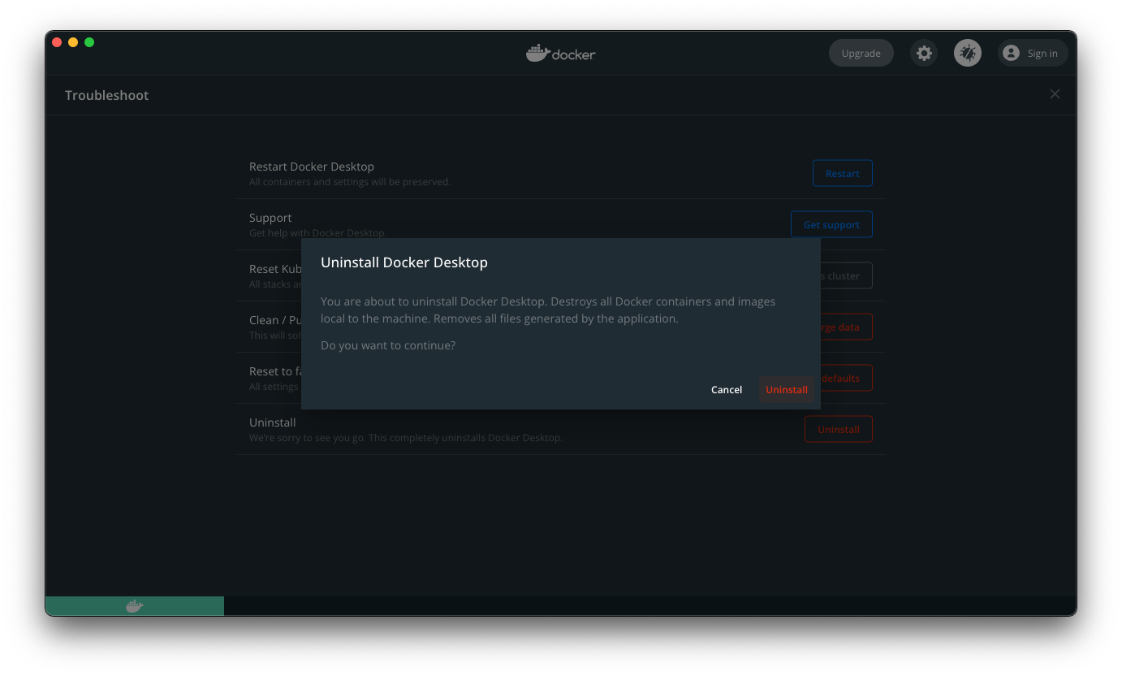Click the Upgrade button
This screenshot has width=1122, height=676.
tap(861, 54)
